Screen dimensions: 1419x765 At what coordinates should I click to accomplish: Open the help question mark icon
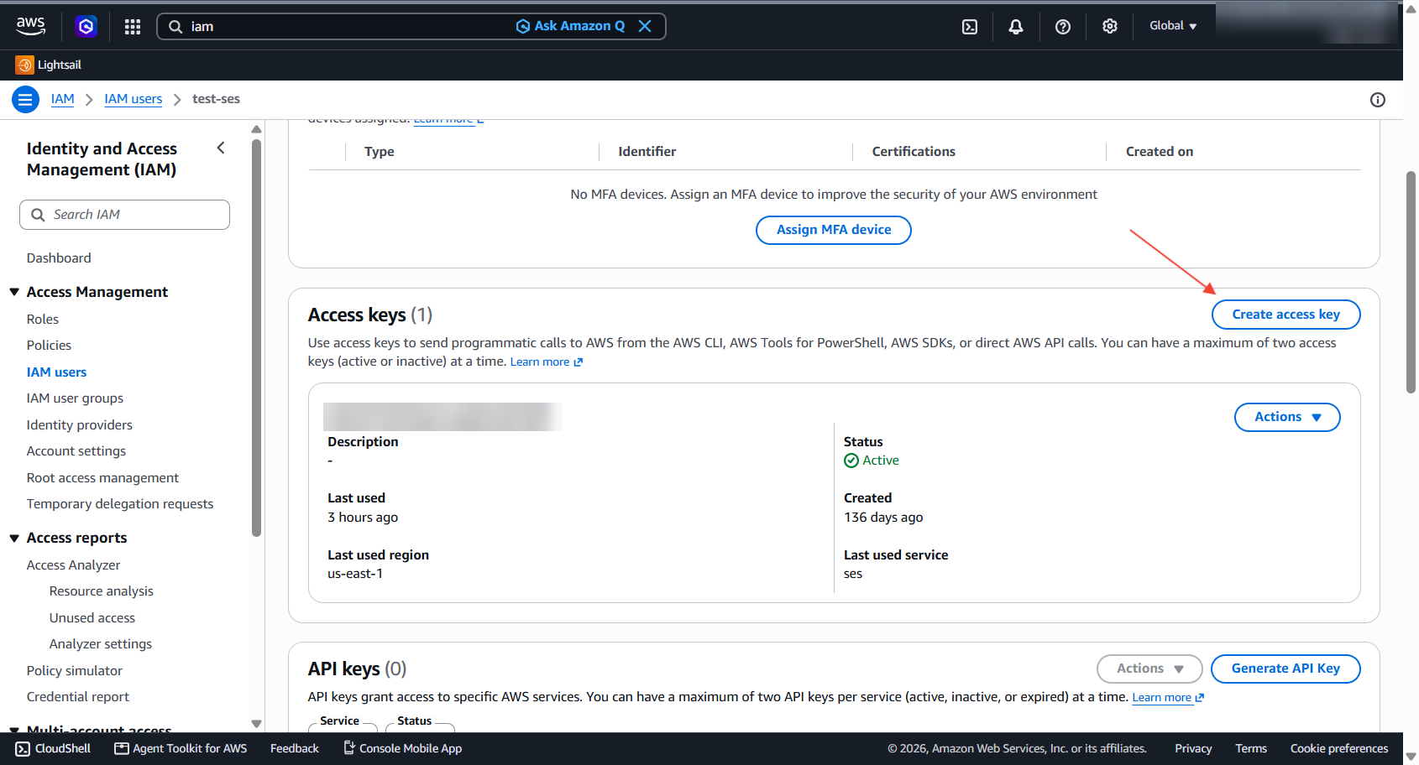pos(1063,27)
